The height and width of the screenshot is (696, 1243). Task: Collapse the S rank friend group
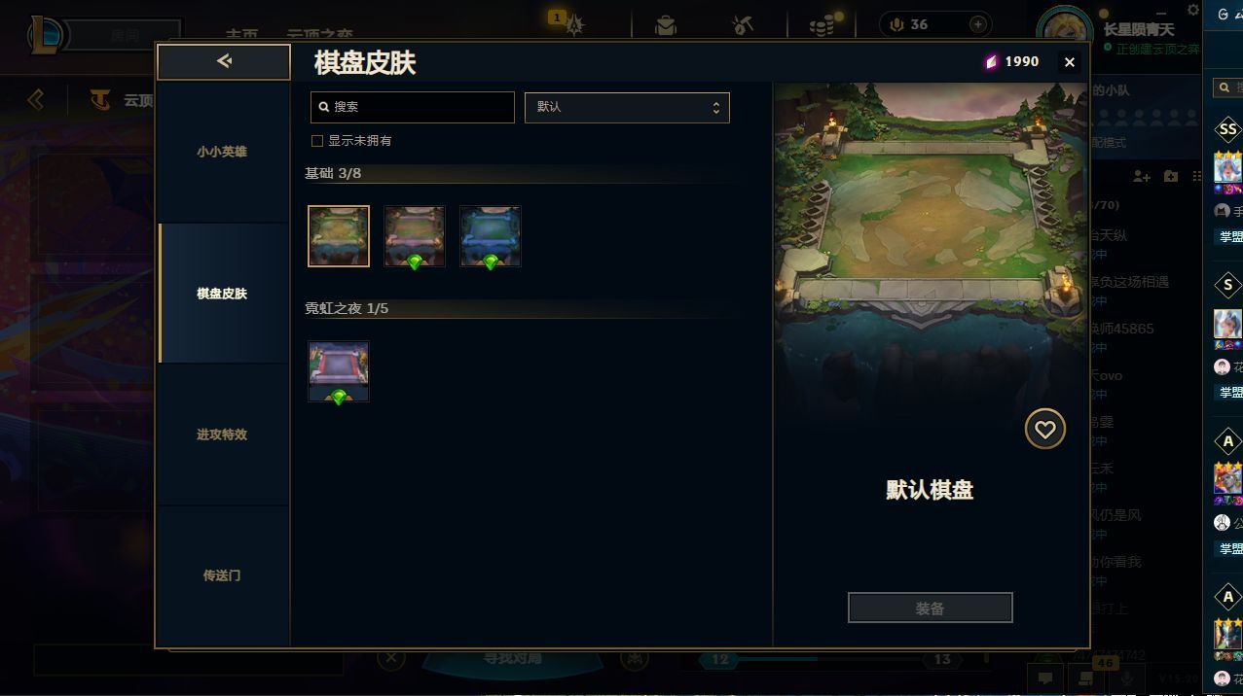pos(1228,285)
